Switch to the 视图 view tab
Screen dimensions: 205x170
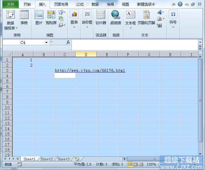[x=126, y=4]
